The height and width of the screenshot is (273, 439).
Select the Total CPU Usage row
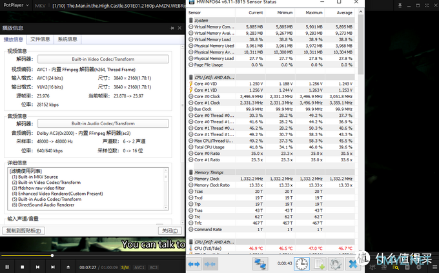(x=271, y=147)
